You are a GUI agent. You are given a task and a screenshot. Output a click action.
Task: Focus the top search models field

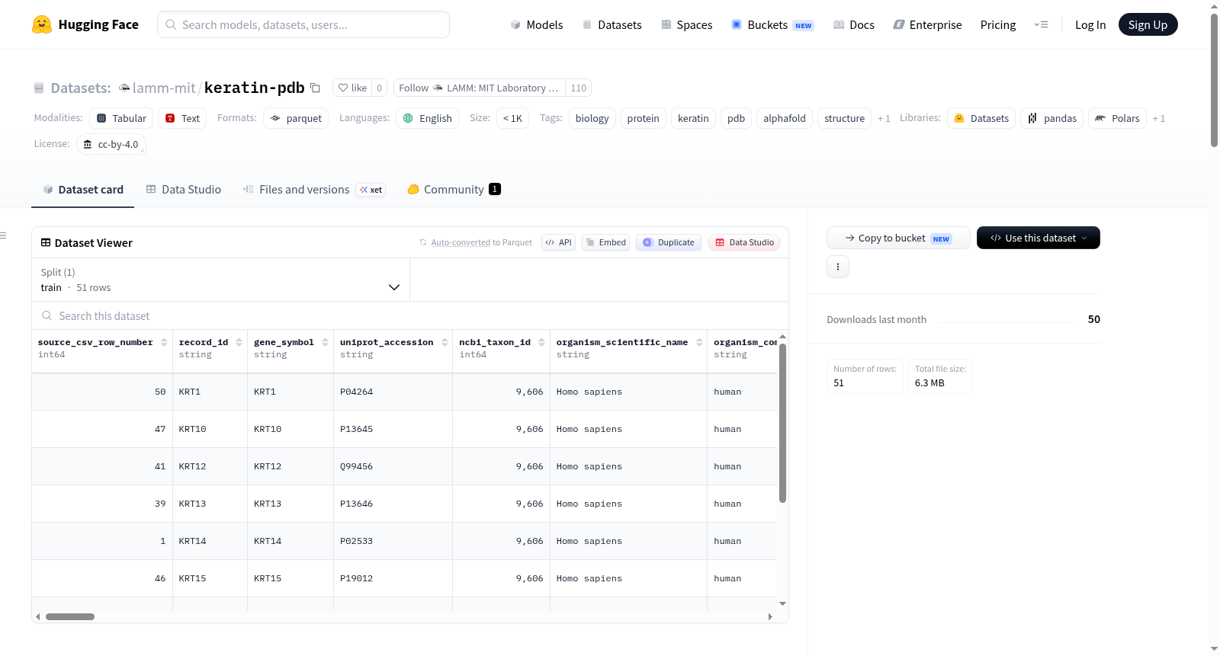point(303,24)
